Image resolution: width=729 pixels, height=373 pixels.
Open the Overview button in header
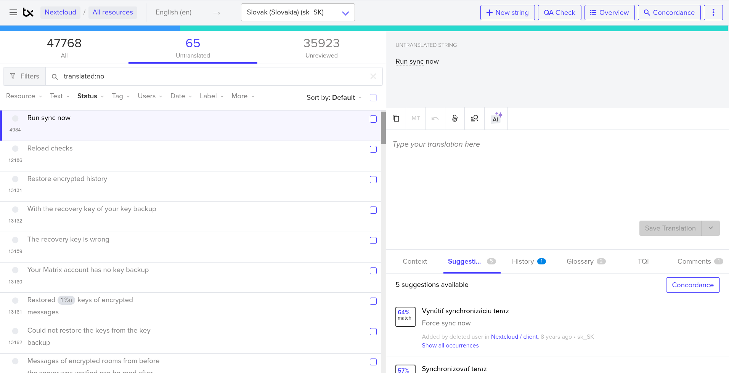(609, 13)
